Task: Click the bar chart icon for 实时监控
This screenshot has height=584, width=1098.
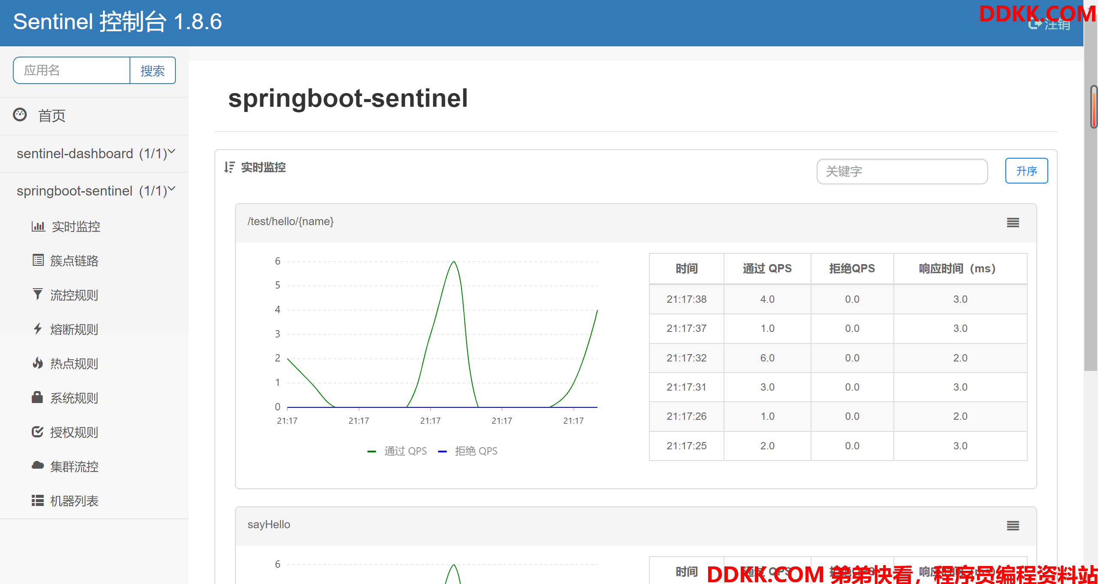Action: (x=38, y=226)
